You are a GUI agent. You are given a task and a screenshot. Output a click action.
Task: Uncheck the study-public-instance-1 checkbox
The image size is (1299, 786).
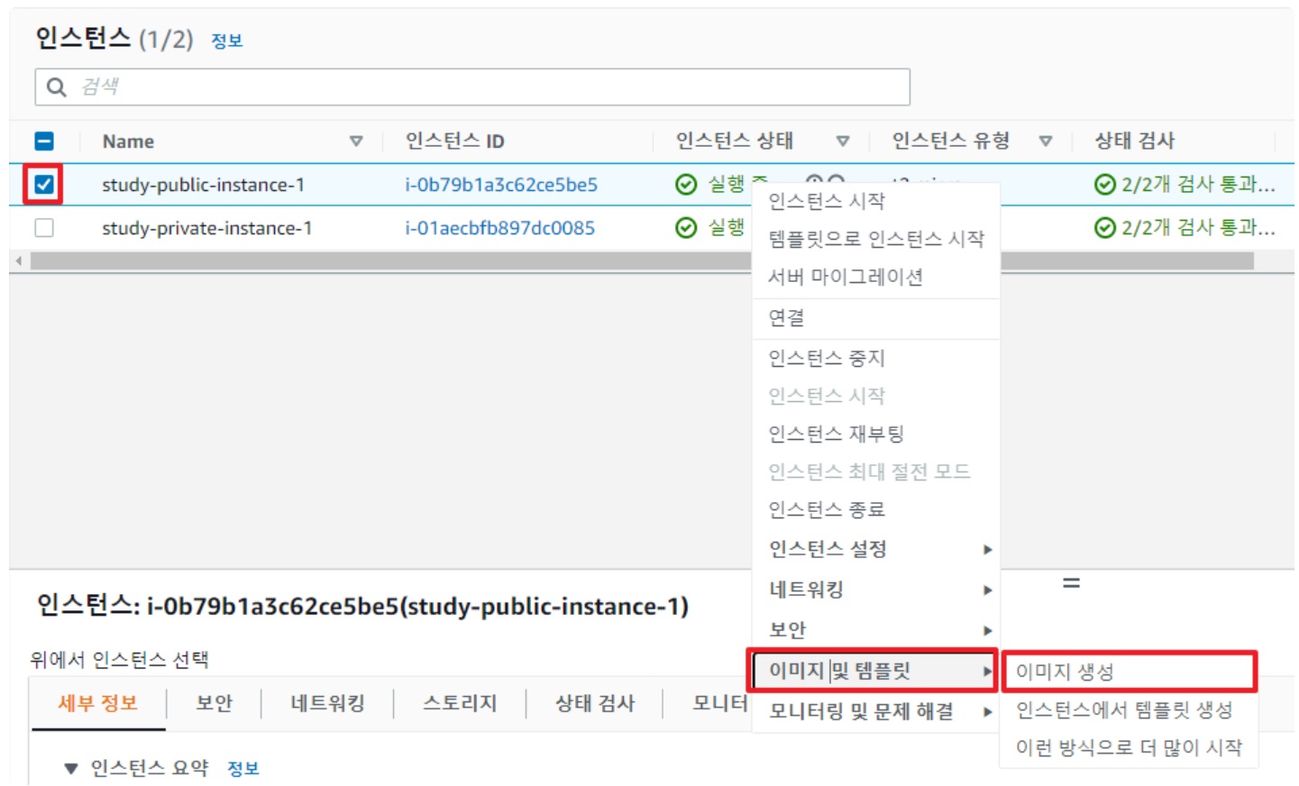(44, 185)
